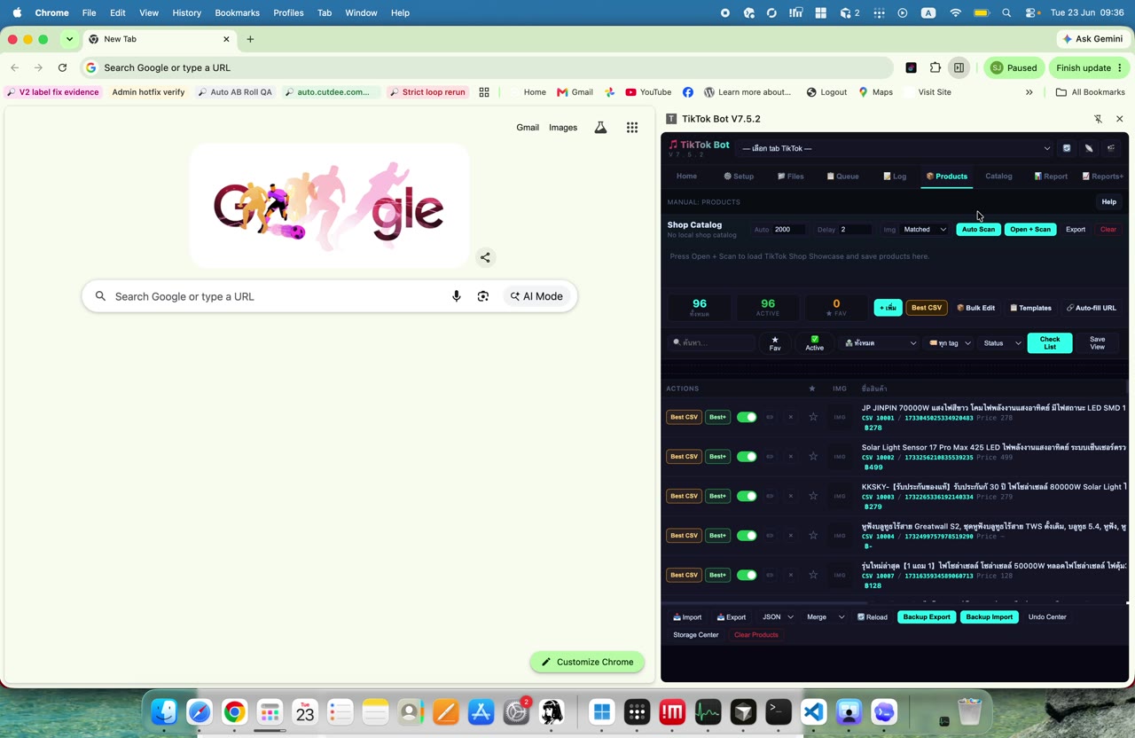Screen dimensions: 1135x738
Task: Share the Google doodle
Action: coord(485,257)
